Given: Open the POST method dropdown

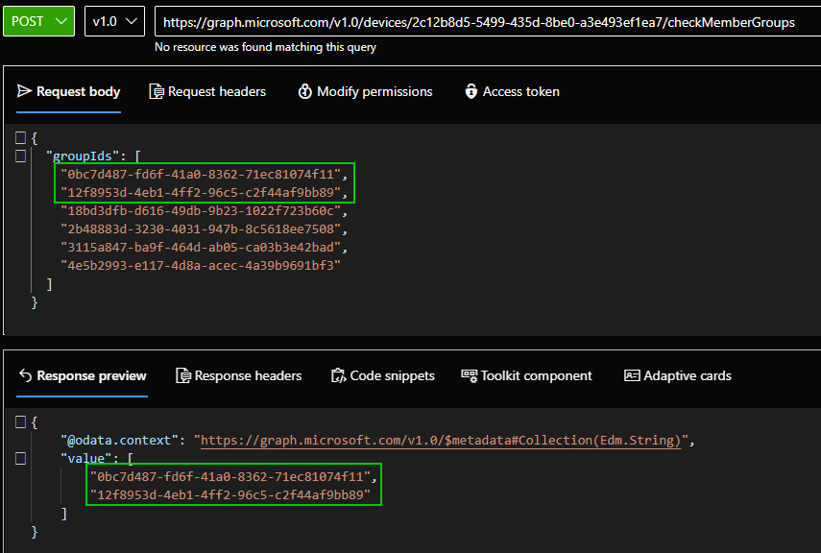Looking at the screenshot, I should 38,21.
